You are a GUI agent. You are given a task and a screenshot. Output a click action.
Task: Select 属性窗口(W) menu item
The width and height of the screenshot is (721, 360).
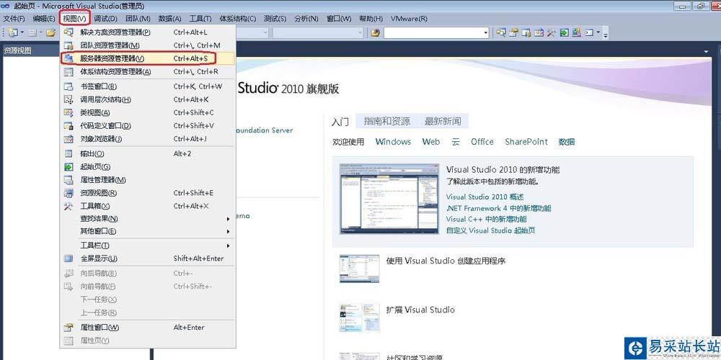[x=148, y=328]
